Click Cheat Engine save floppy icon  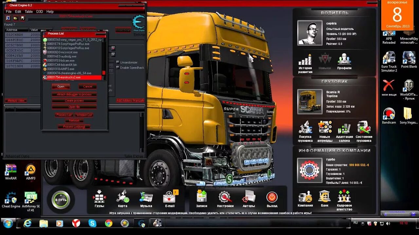pyautogui.click(x=22, y=18)
